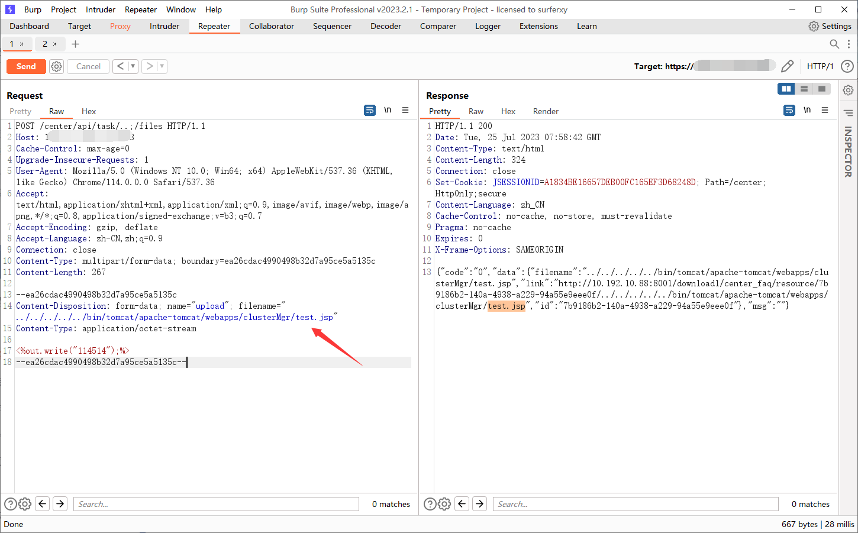Switch to the Collaborator tab
This screenshot has width=858, height=533.
(272, 26)
